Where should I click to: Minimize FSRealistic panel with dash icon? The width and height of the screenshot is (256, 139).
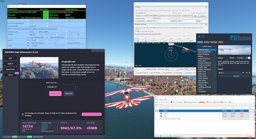[203, 36]
